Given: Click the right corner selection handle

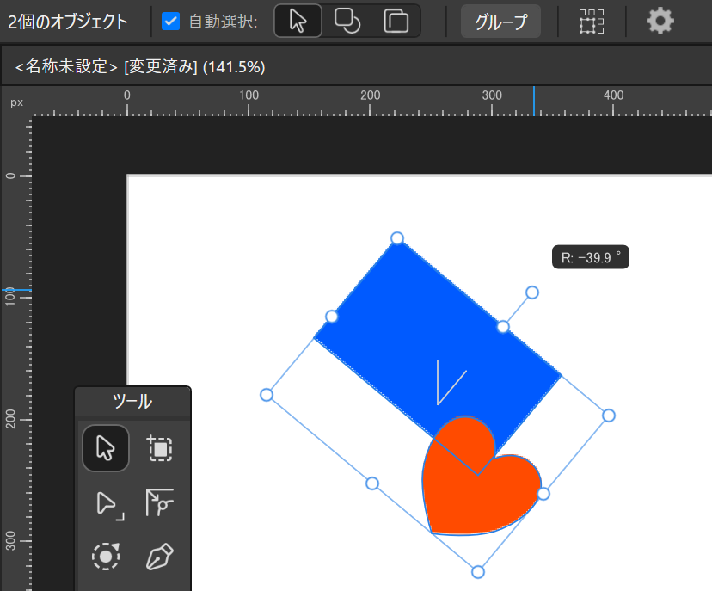Looking at the screenshot, I should tap(609, 416).
